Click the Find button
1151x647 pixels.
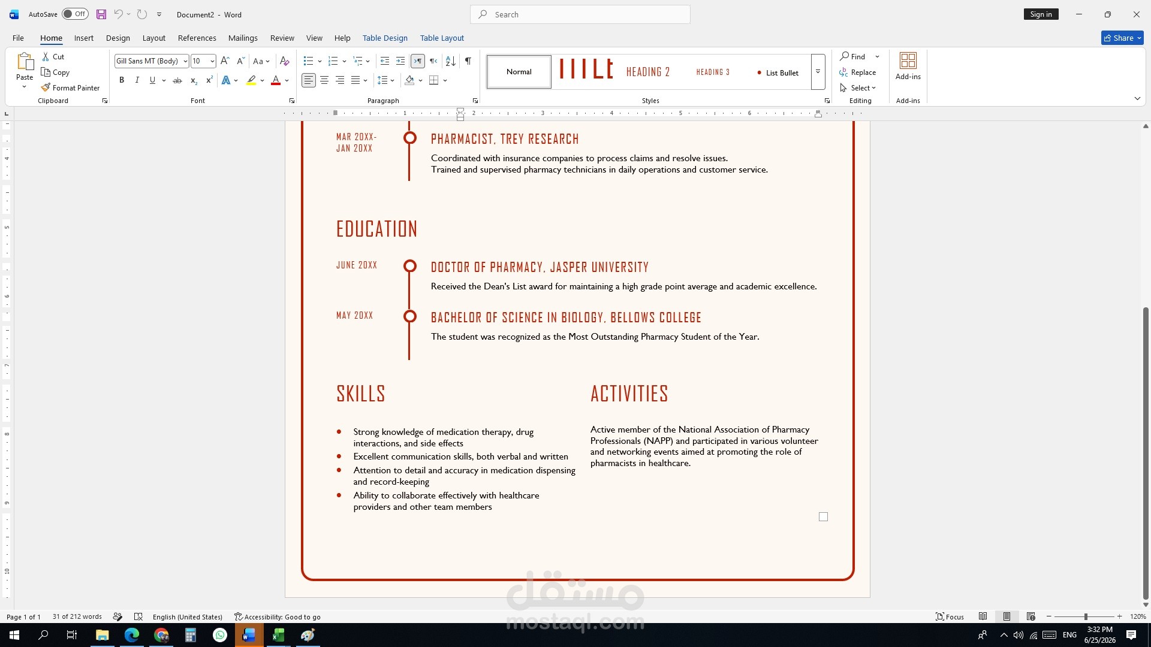pos(853,56)
